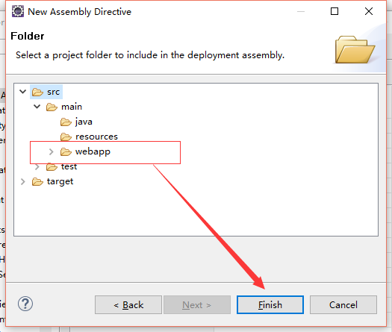Click the src folder icon
This screenshot has width=392, height=332.
[x=37, y=93]
